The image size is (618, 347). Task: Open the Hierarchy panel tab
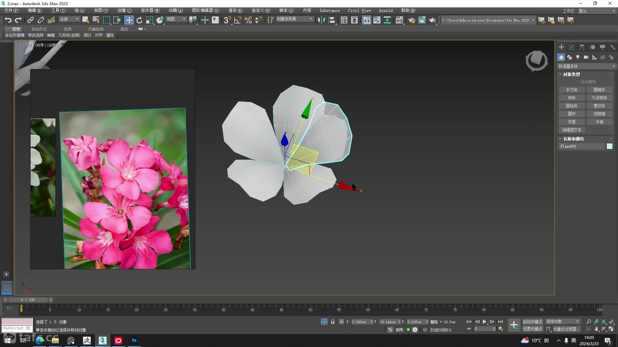[x=582, y=47]
